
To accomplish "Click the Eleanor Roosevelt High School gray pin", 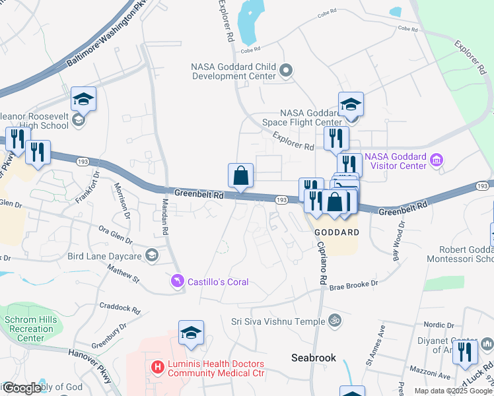I will 78,121.
